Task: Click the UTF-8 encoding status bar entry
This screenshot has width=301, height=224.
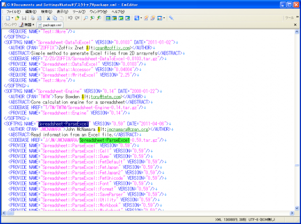Action: (261, 220)
